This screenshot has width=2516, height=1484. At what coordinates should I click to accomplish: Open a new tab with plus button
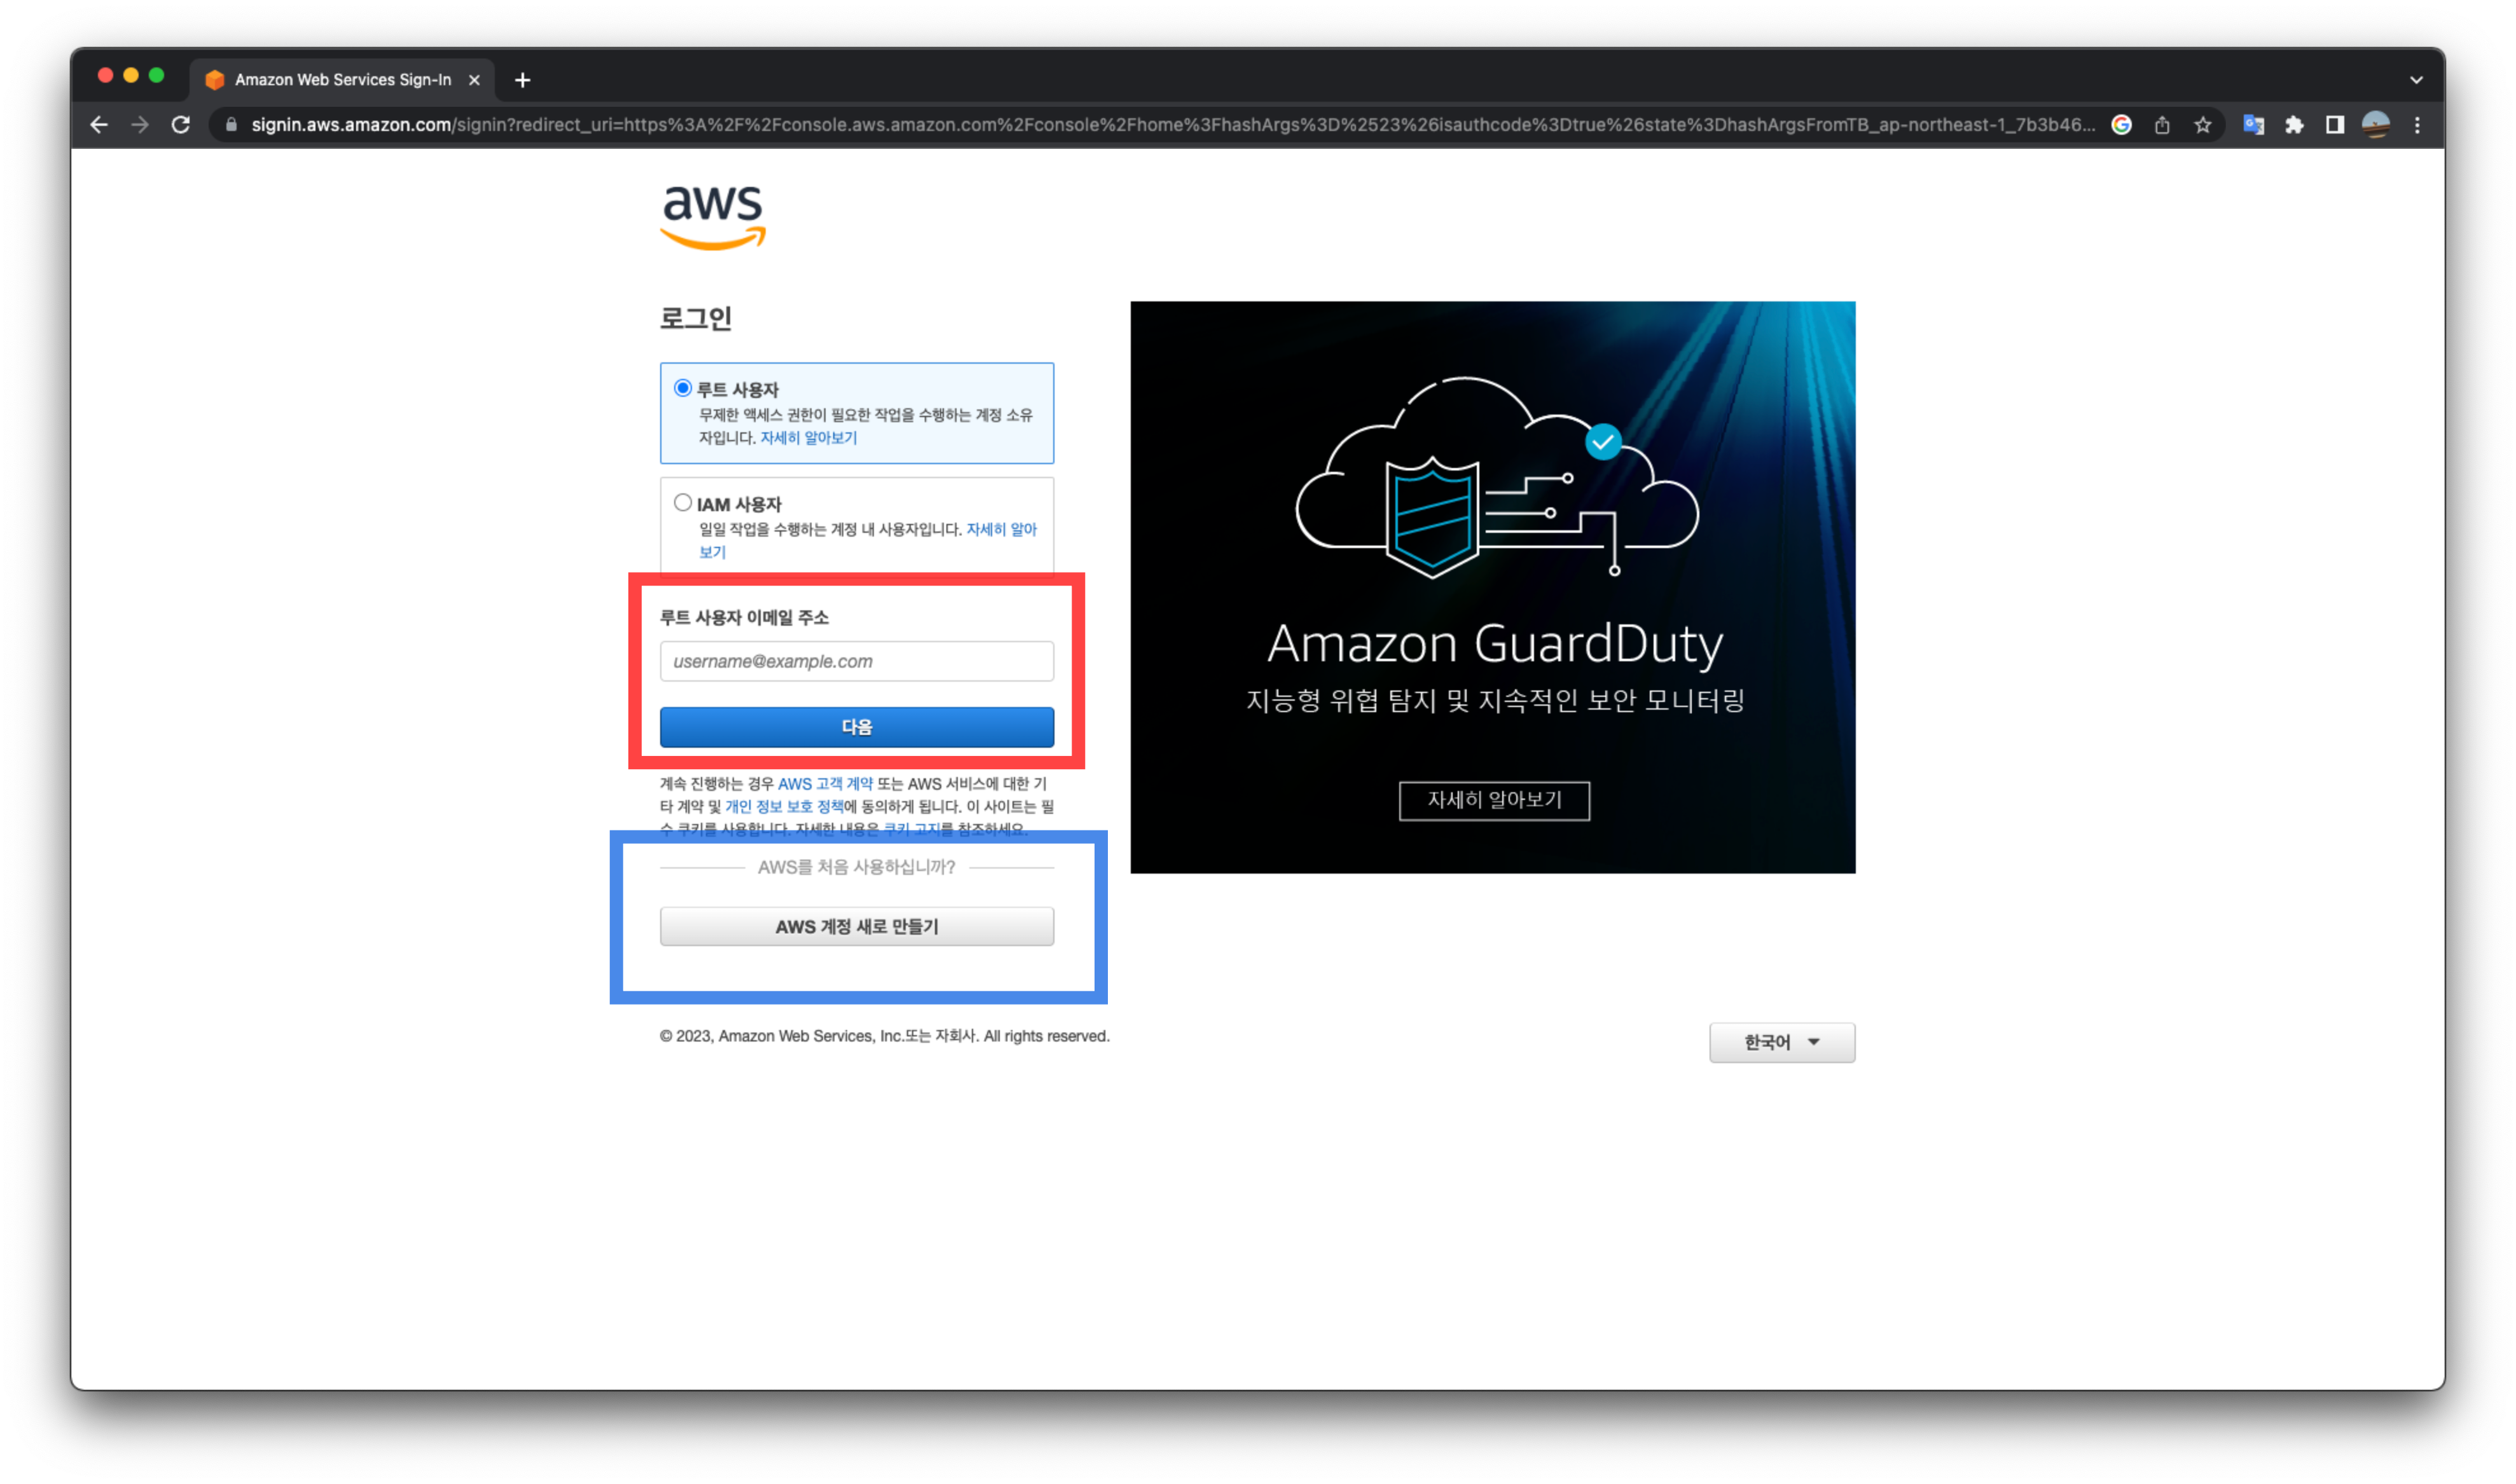(522, 80)
